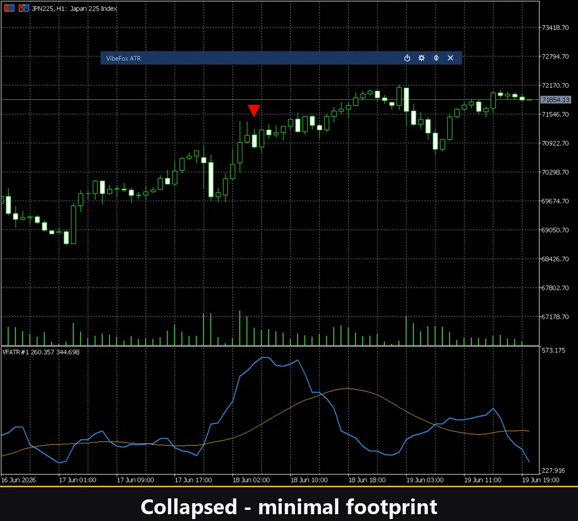Click price scale value 67802.70

[555, 288]
